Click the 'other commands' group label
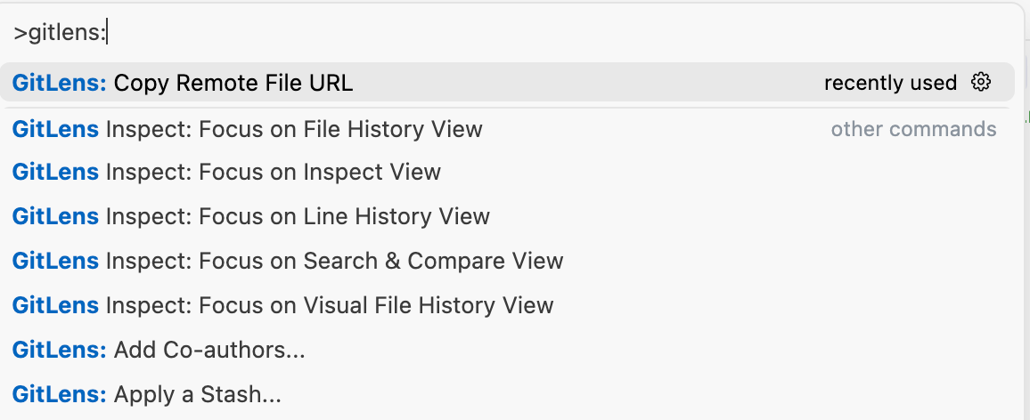Viewport: 1030px width, 420px height. click(x=914, y=129)
